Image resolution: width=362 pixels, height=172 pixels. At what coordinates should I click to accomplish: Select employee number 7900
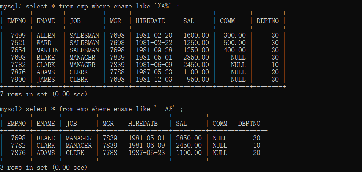pyautogui.click(x=18, y=80)
